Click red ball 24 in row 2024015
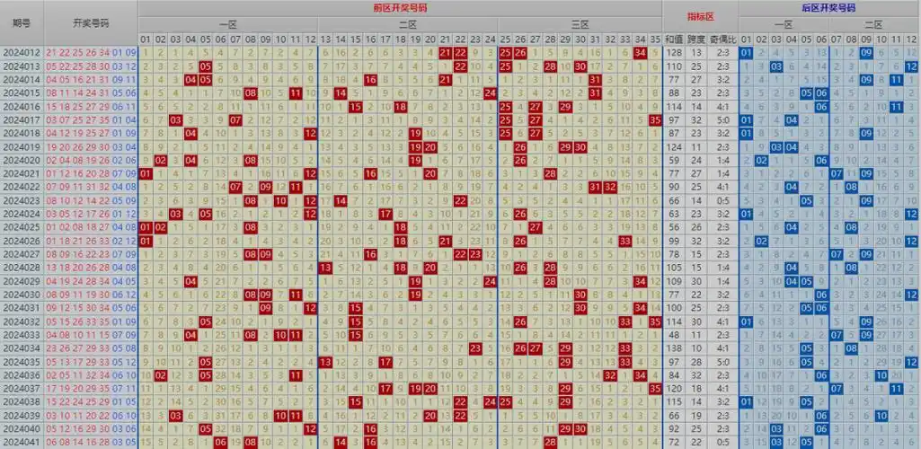 pos(490,93)
